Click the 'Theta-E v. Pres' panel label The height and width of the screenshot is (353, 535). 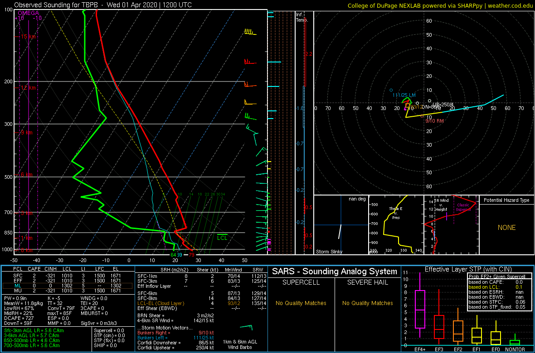tap(396, 213)
